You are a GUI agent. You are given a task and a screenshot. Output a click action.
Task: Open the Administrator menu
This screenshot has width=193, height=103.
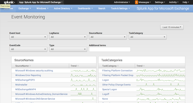pos(122,2)
